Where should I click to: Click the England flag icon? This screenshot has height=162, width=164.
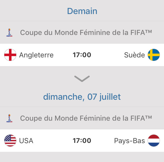(10, 55)
